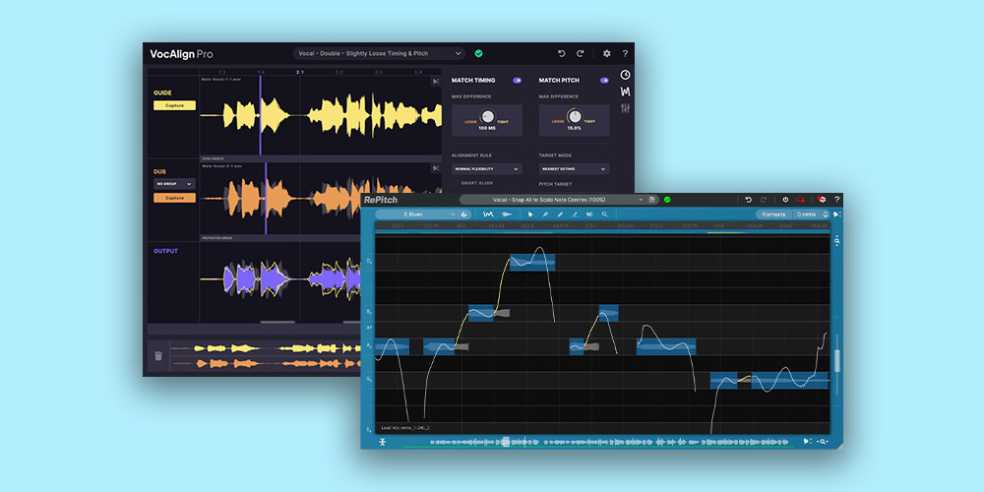This screenshot has height=492, width=984.
Task: Click the Match Timing max difference knob
Action: (x=487, y=116)
